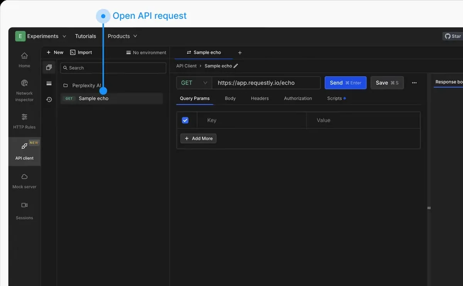
Task: Open the three-dots more options menu
Action: 414,83
